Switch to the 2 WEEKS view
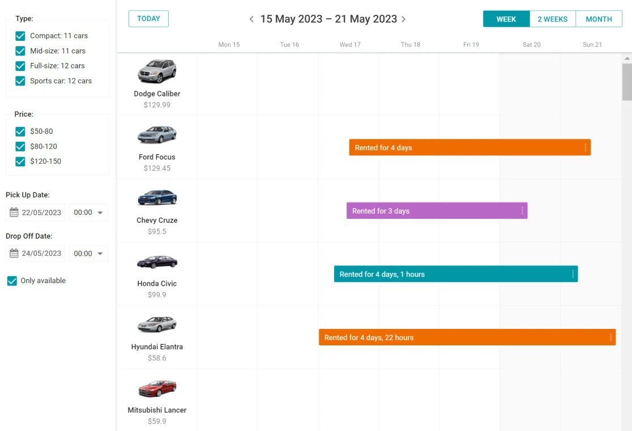The image size is (632, 431). click(x=552, y=19)
